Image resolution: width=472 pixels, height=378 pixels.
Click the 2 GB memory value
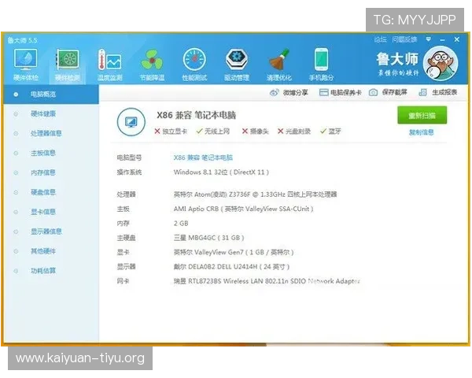pos(181,224)
